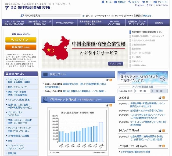Select マルチクライアント調査企画 banner tab
172x156 pixels.
[148, 40]
